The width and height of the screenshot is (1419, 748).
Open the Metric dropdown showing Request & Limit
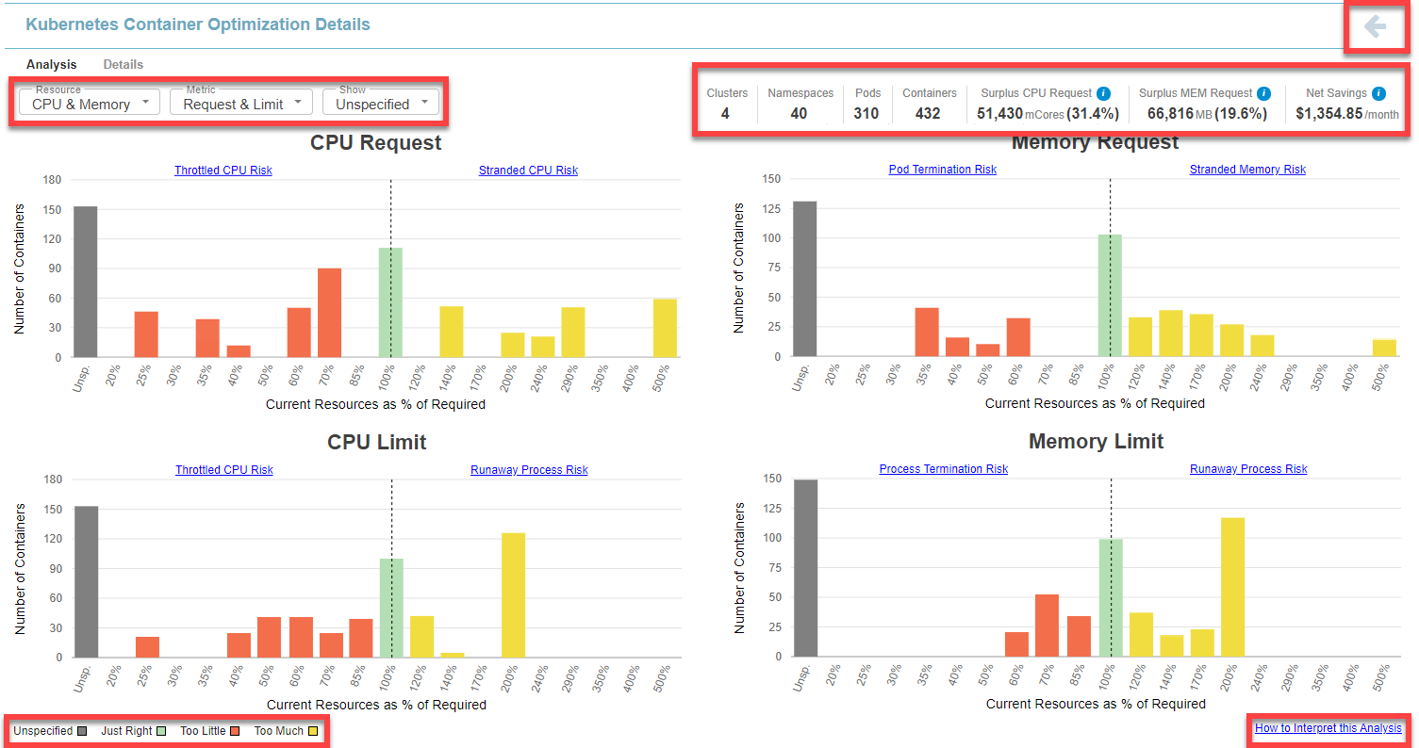pos(241,104)
